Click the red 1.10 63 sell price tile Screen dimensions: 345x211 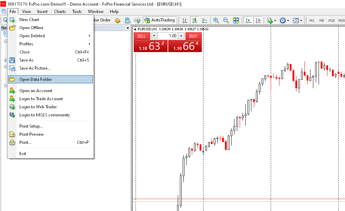pos(151,46)
